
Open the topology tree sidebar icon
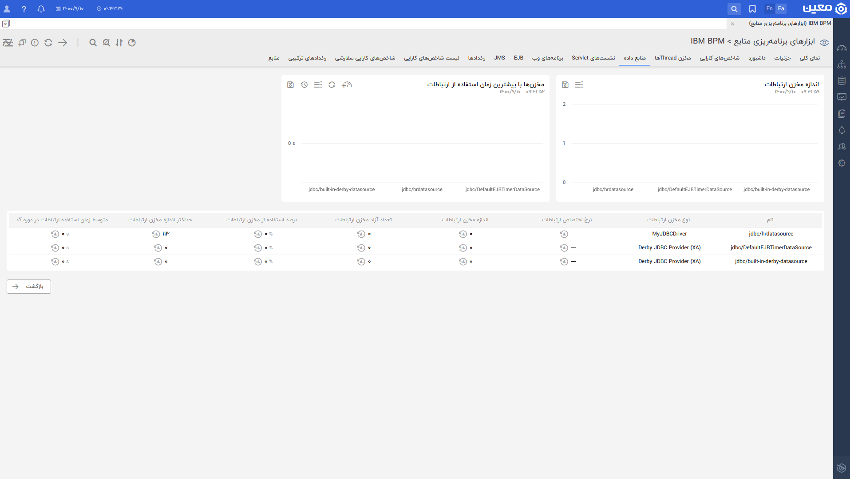tap(842, 64)
